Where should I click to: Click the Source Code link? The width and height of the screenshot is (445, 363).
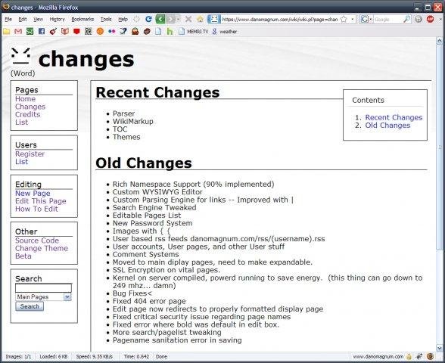coord(37,240)
